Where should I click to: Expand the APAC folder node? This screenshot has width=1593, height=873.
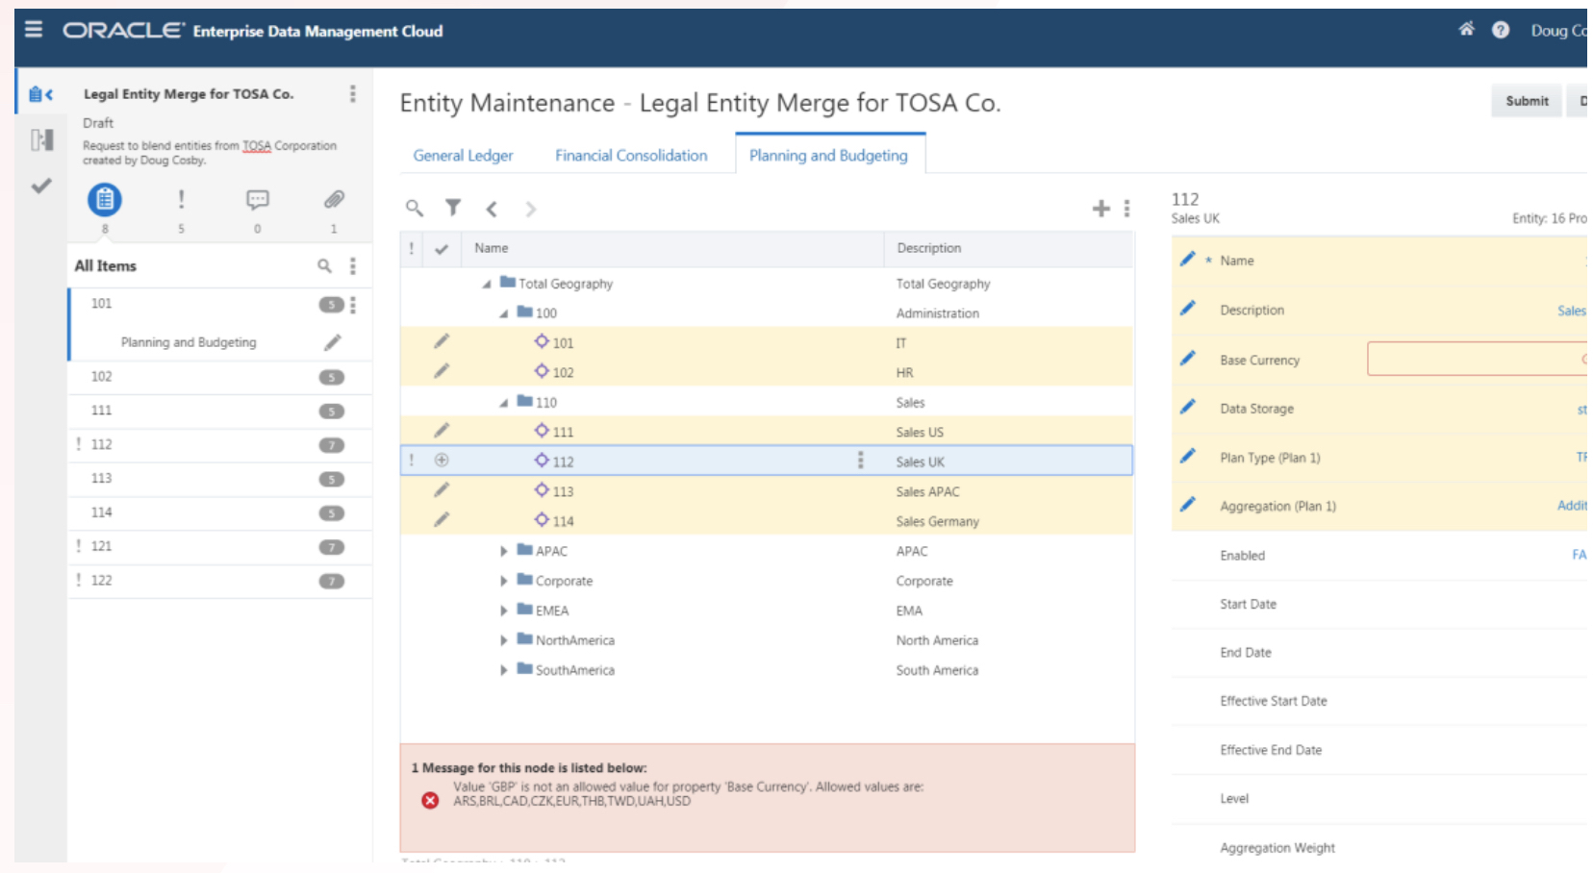click(x=503, y=552)
